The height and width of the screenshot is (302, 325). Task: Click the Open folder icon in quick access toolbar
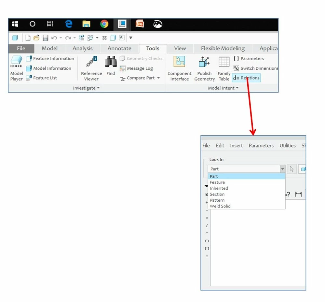tap(36, 38)
